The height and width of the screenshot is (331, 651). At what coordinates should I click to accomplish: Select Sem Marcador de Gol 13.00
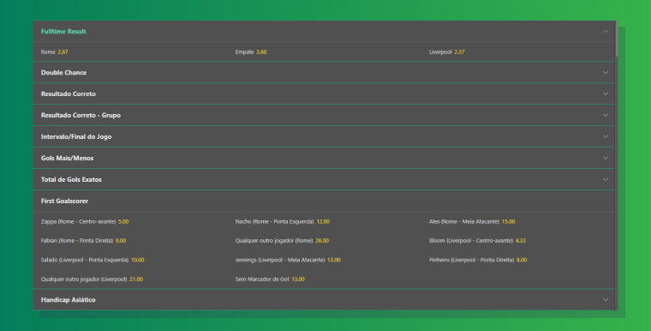pos(270,280)
